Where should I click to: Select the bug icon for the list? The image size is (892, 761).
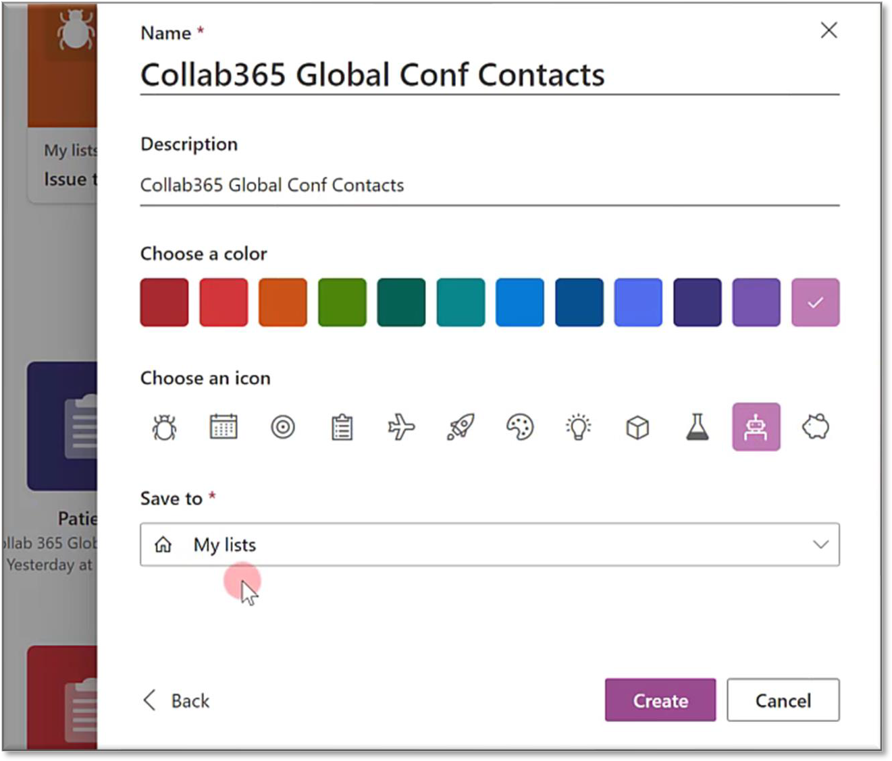164,427
